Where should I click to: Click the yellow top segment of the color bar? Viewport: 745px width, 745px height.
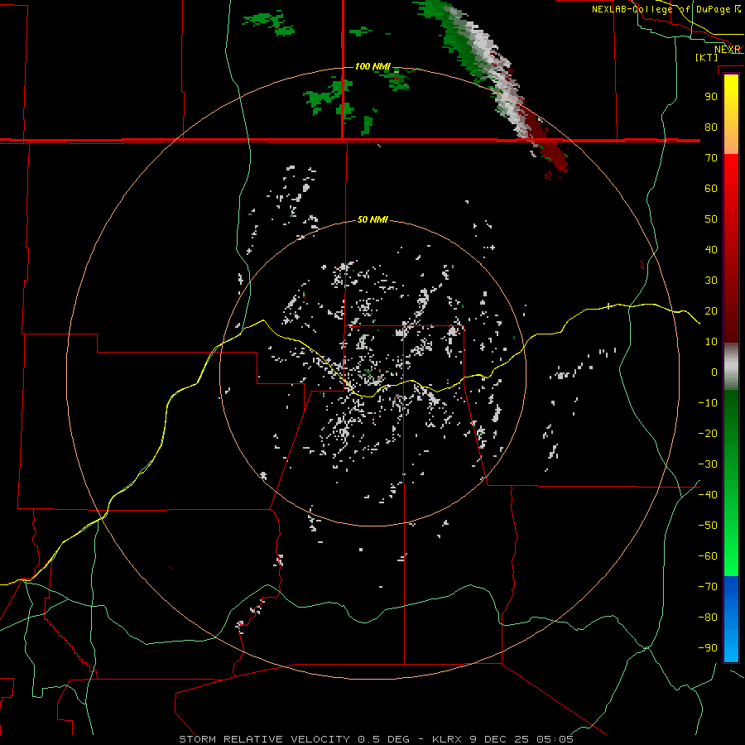click(x=731, y=114)
